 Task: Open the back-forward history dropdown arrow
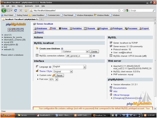point(11,10)
